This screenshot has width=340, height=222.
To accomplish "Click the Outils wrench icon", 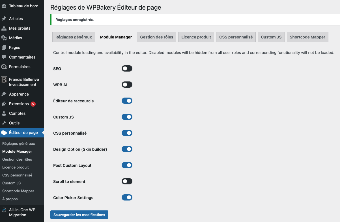I will point(4,123).
